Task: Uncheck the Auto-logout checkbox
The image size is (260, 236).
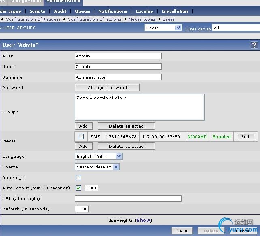Action: (78, 188)
